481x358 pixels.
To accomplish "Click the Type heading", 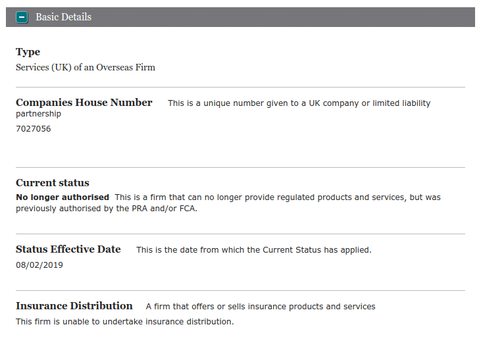I will (x=28, y=52).
